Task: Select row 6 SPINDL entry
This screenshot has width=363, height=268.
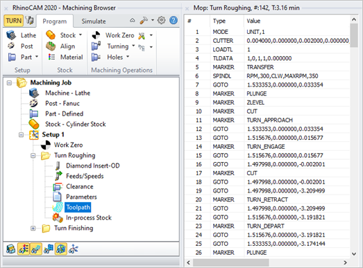Action: click(267, 75)
